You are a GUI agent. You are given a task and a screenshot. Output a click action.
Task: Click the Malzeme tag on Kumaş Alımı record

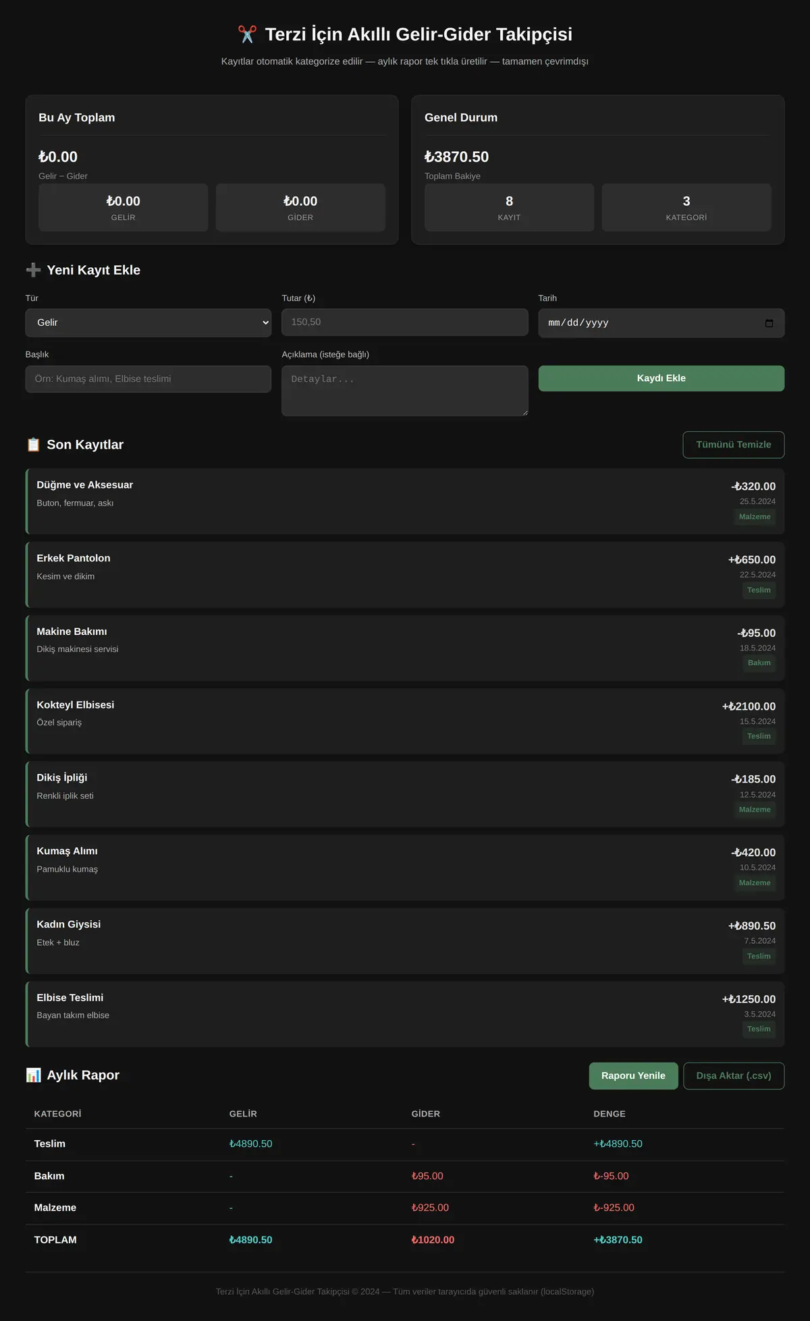(755, 882)
